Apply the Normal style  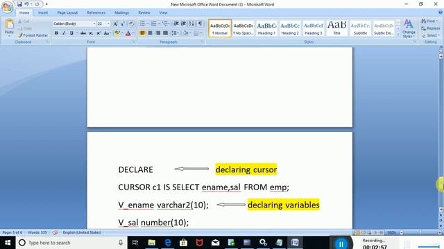click(220, 28)
